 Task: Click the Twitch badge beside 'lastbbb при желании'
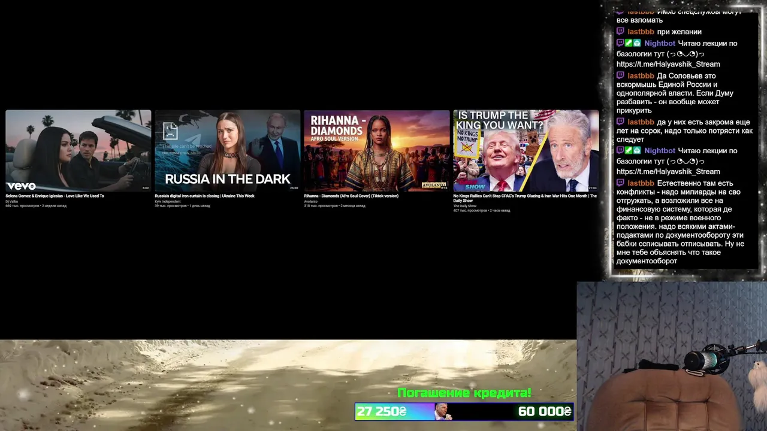click(620, 32)
